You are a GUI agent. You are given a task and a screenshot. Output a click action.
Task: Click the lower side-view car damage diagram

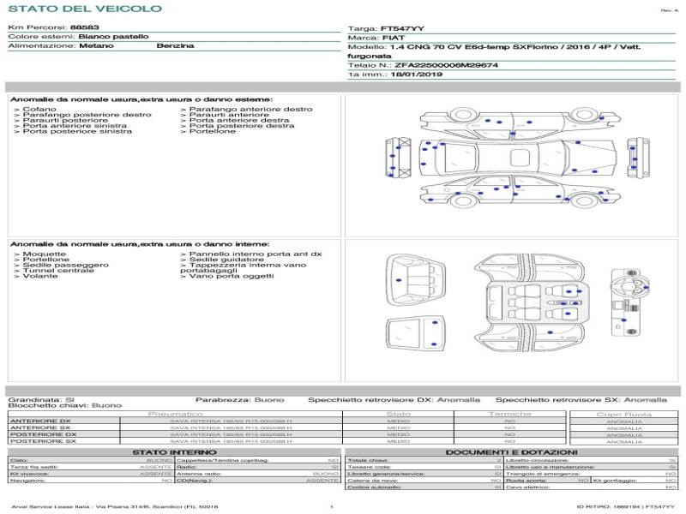(520, 191)
